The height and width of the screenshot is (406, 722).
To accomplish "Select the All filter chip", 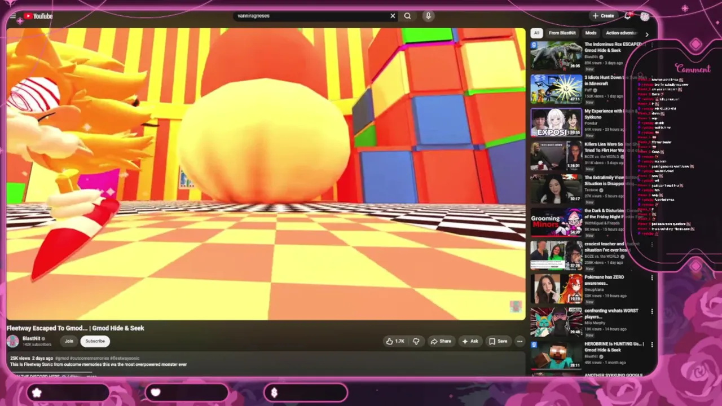I will point(536,33).
